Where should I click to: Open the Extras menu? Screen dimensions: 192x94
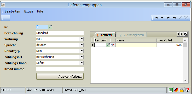pos(29,11)
